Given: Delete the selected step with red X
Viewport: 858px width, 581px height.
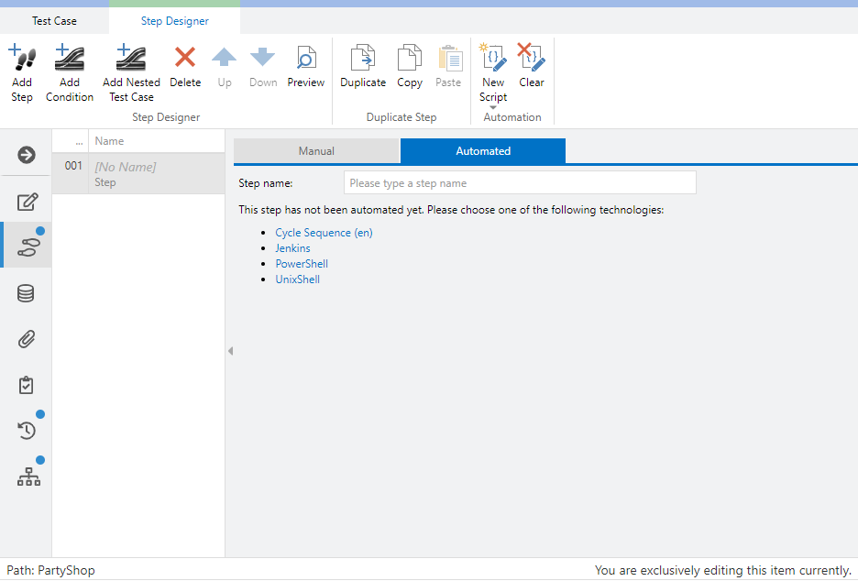Looking at the screenshot, I should click(x=185, y=60).
